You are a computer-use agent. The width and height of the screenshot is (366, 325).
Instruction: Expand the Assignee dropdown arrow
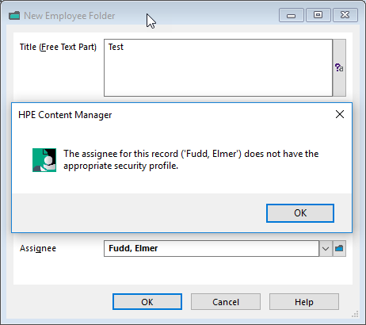326,248
